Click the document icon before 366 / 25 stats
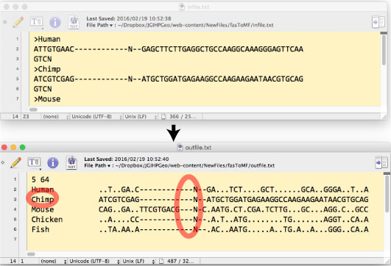The width and height of the screenshot is (391, 266). [163, 116]
